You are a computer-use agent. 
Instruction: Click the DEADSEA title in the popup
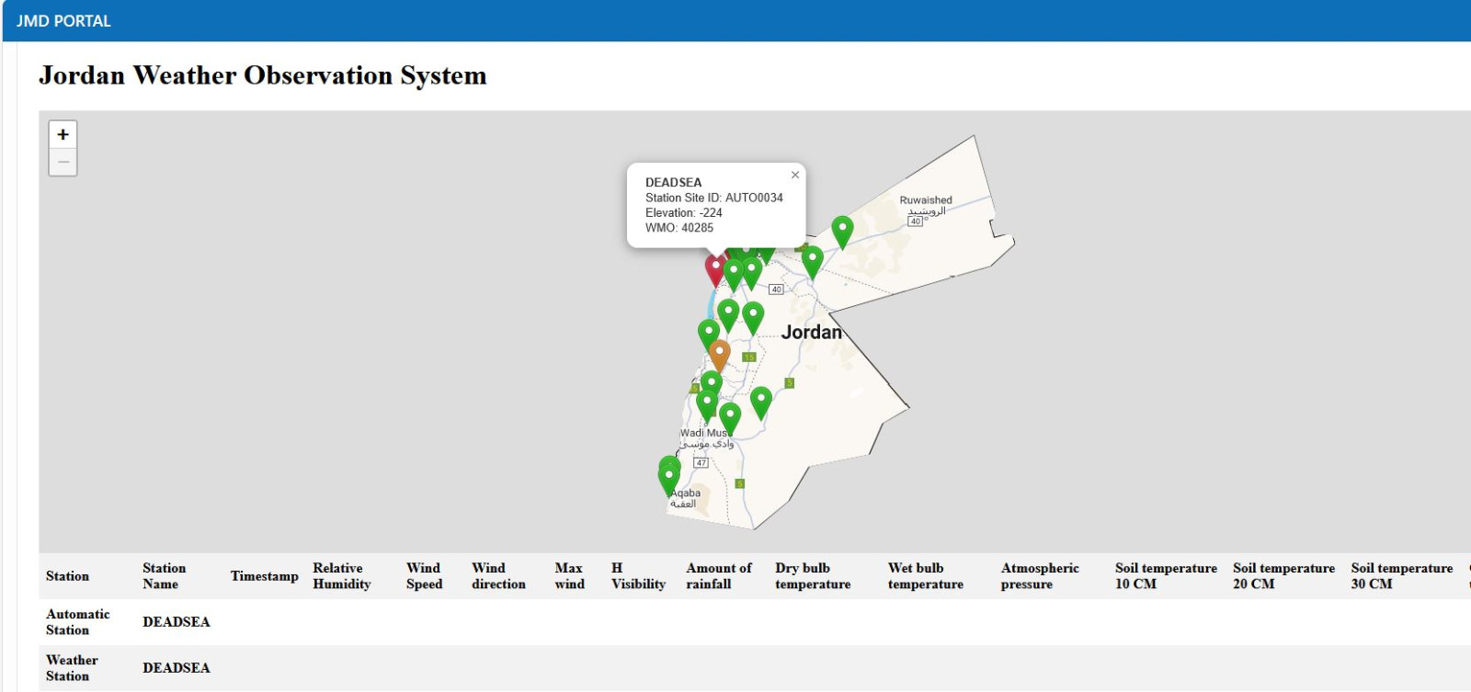coord(673,183)
